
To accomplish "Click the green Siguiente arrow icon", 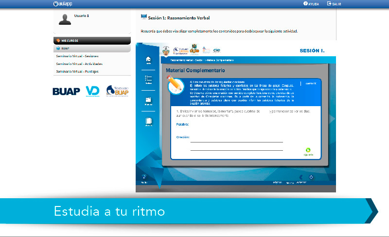I will pos(308,150).
